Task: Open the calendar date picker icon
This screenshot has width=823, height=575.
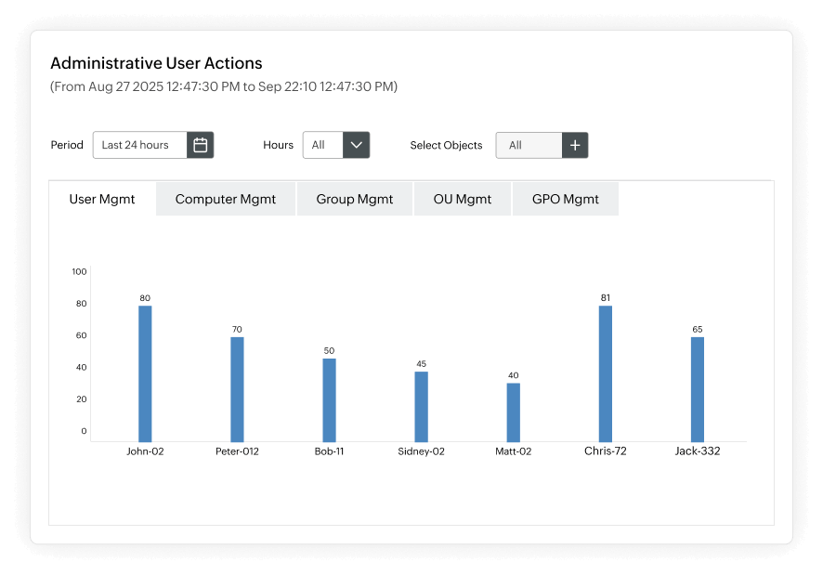Action: tap(200, 145)
